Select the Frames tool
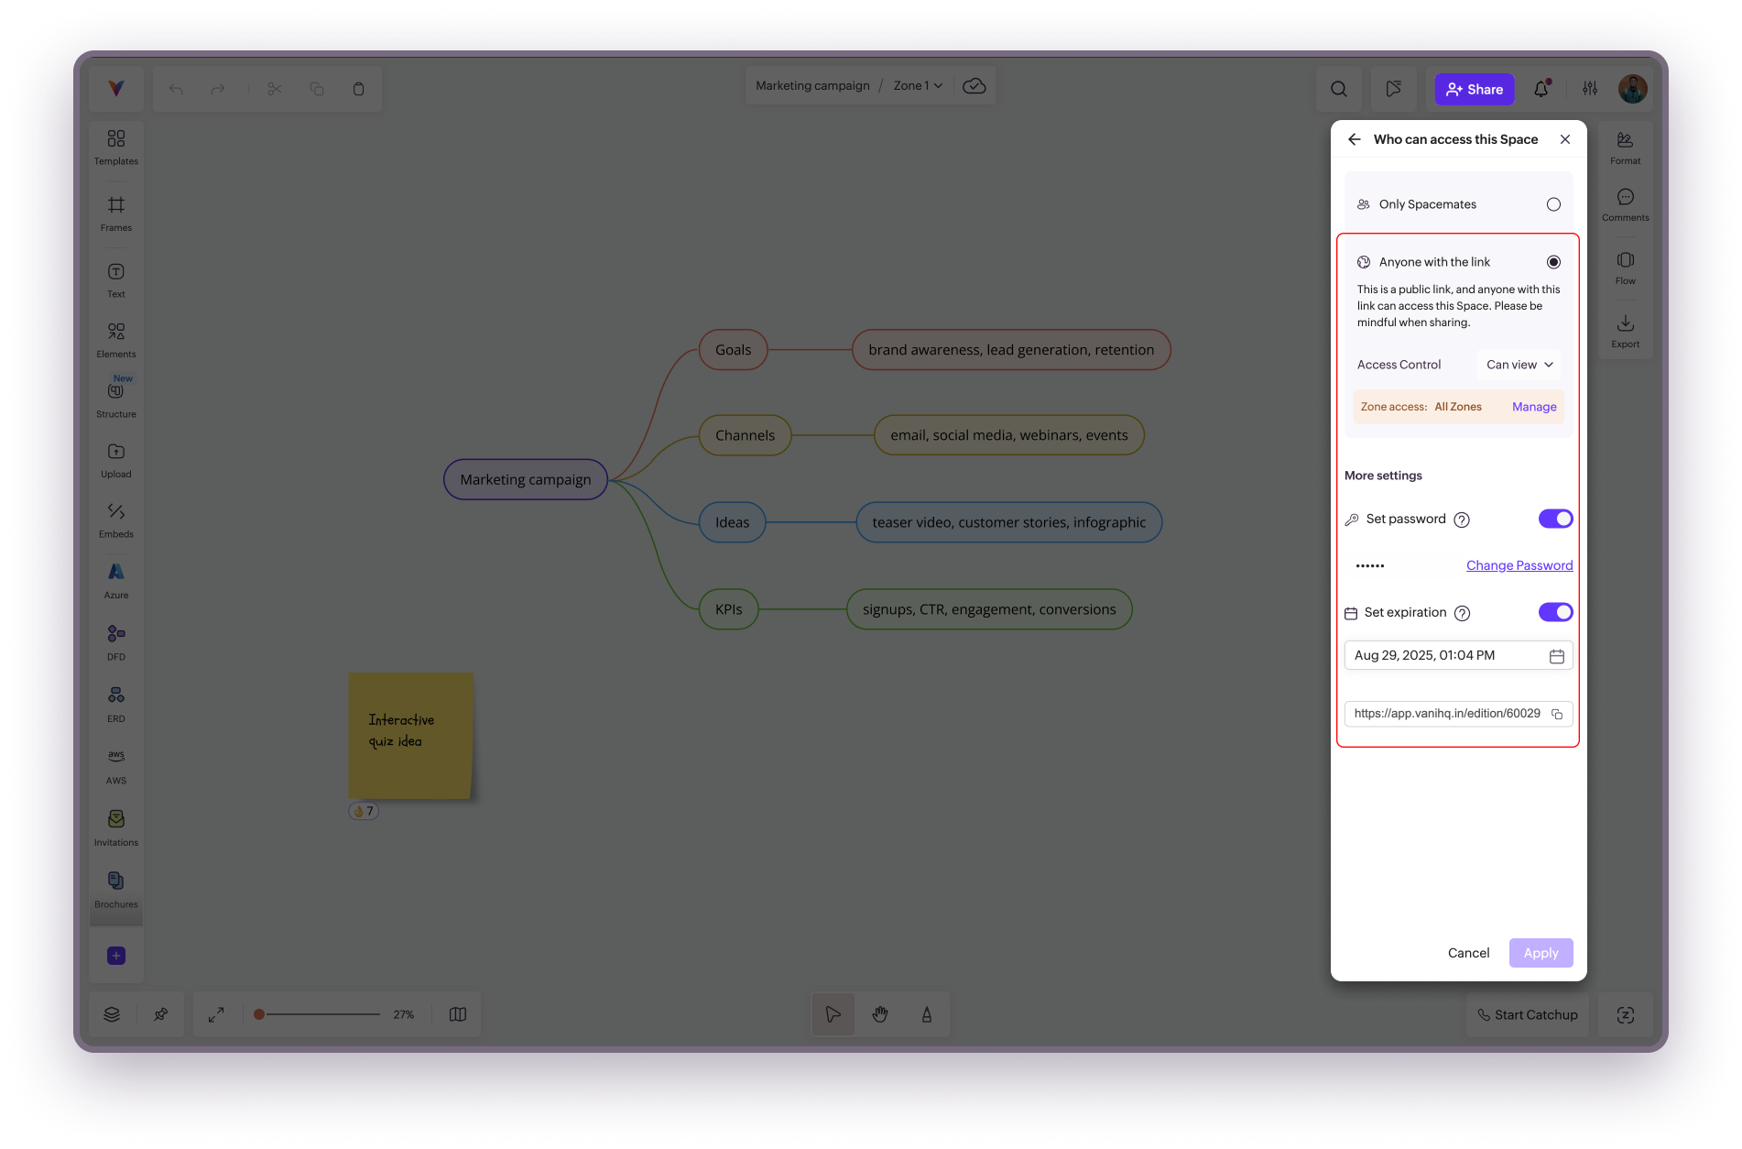Image resolution: width=1742 pixels, height=1149 pixels. (x=116, y=213)
